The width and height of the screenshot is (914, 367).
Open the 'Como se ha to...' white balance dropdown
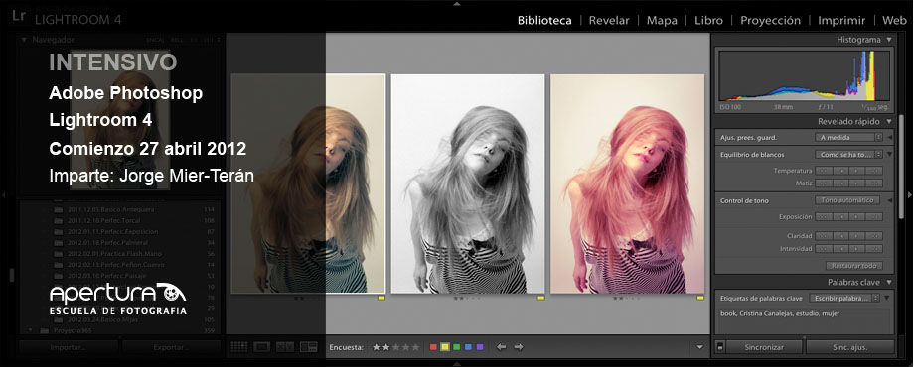tap(848, 155)
